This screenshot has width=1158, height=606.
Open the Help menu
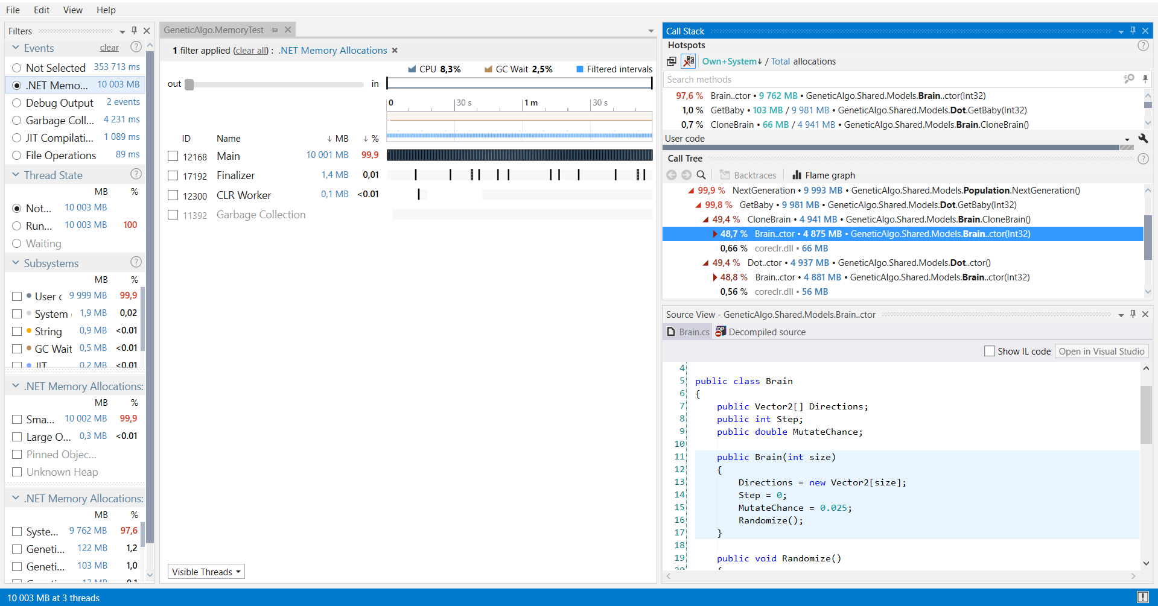click(106, 10)
